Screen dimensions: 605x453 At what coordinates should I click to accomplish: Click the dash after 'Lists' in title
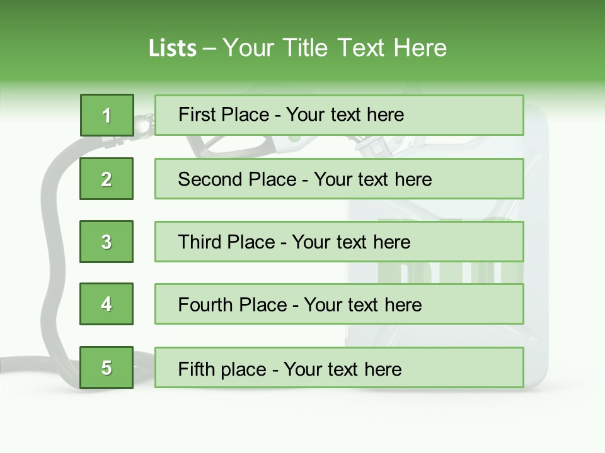point(210,48)
